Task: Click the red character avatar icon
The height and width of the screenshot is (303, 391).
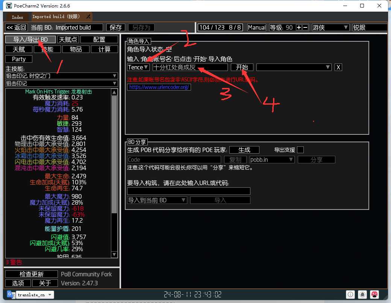Action: [x=374, y=294]
